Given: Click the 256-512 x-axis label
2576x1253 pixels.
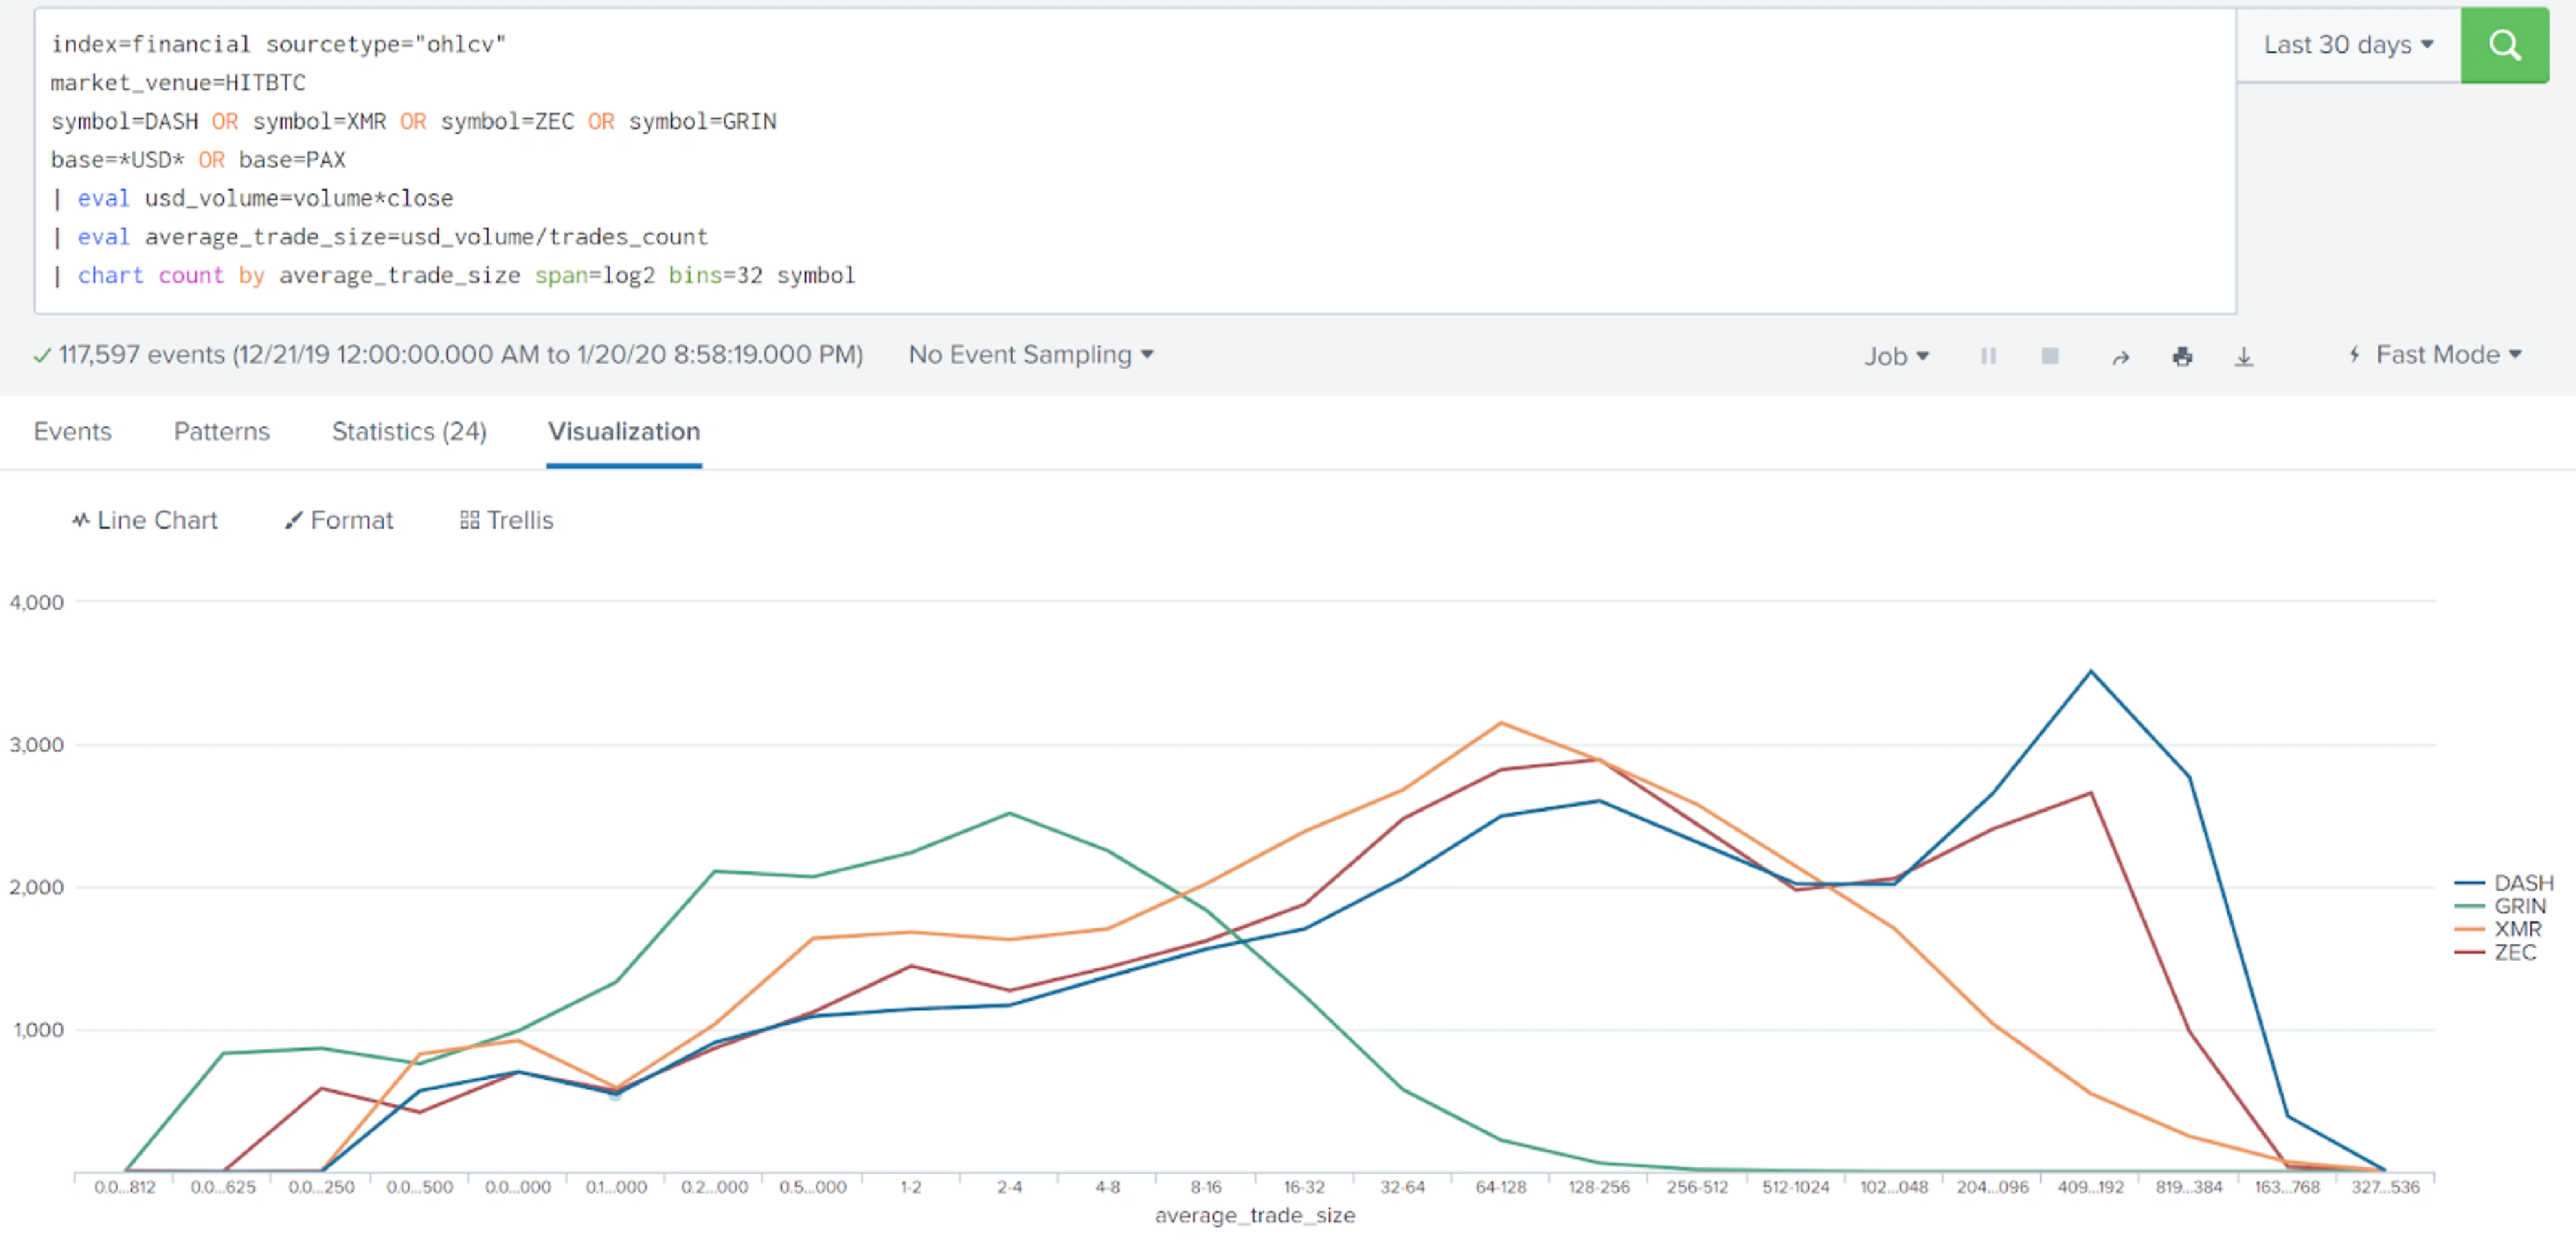Looking at the screenshot, I should 1697,1187.
